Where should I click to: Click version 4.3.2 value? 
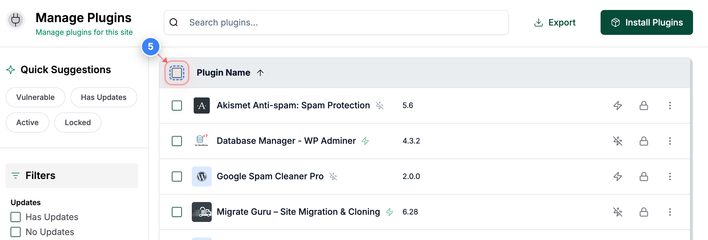(411, 141)
